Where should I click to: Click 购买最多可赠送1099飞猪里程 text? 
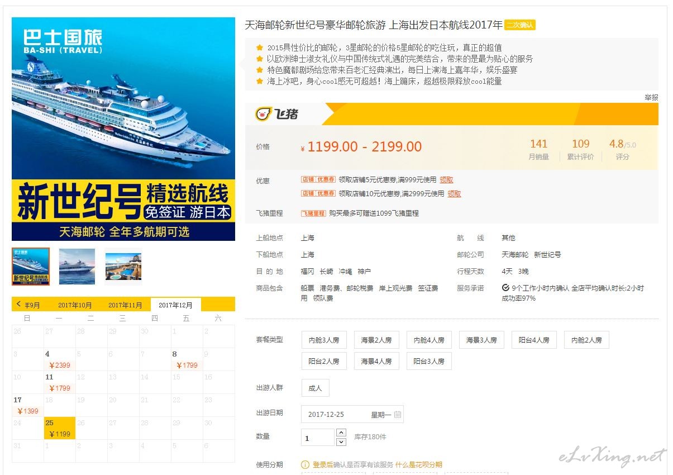(x=374, y=213)
